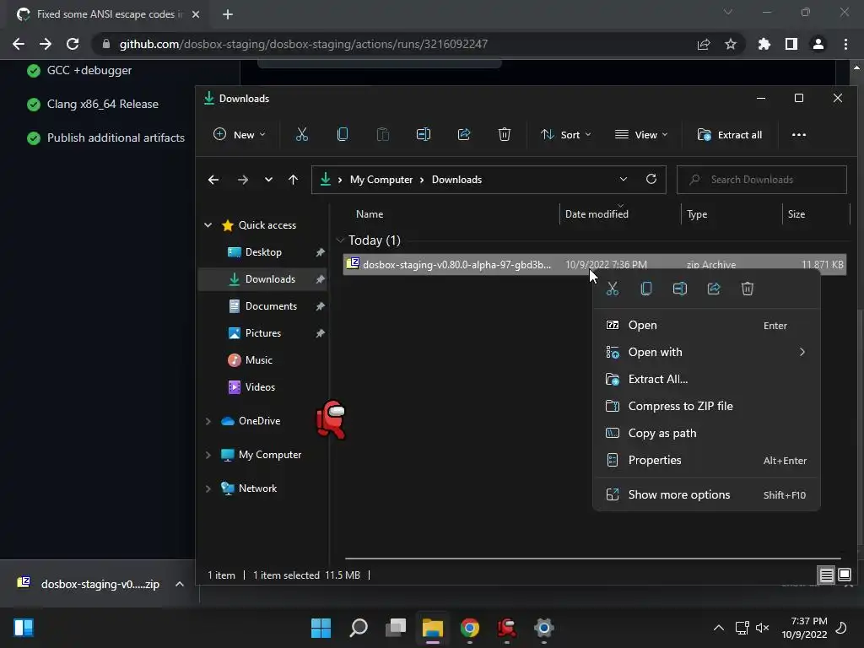864x648 pixels.
Task: Go up one folder level
Action: (x=293, y=180)
